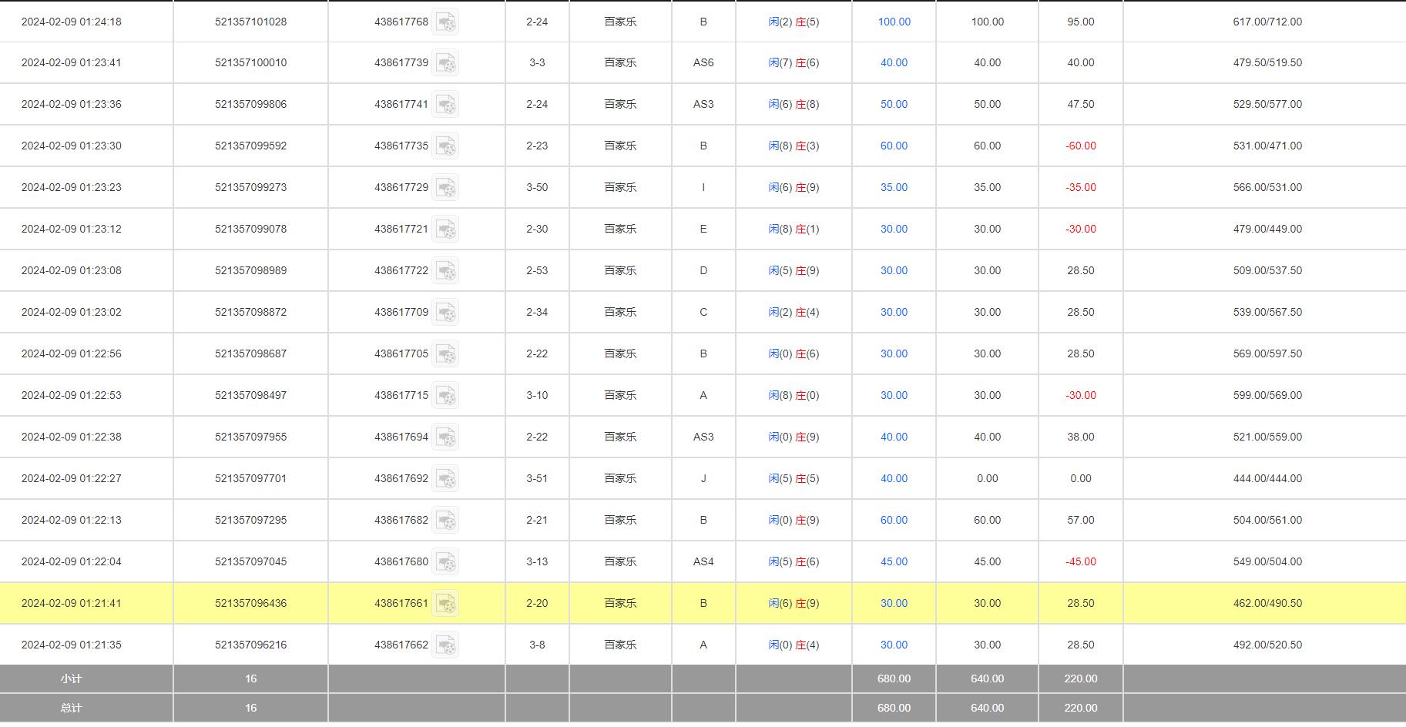1406x727 pixels.
Task: Click the video icon beside 438617709
Action: 445,313
